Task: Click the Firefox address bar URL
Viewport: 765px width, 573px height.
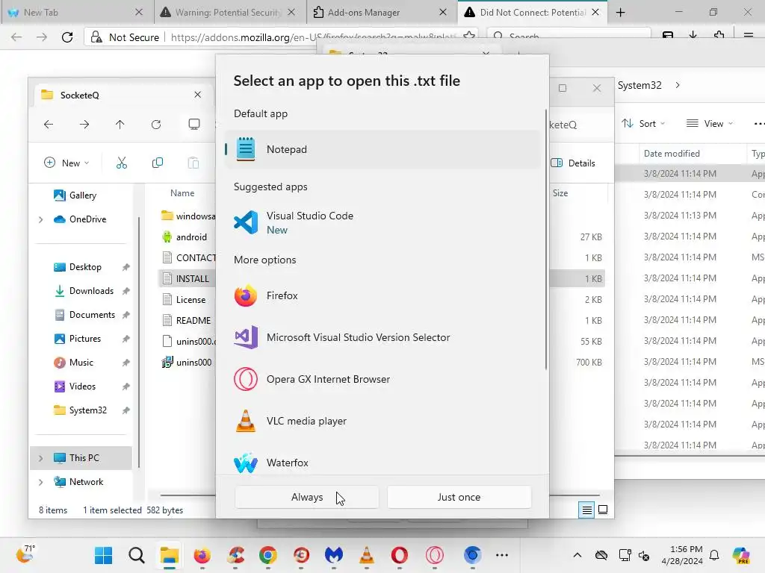Action: click(x=314, y=37)
